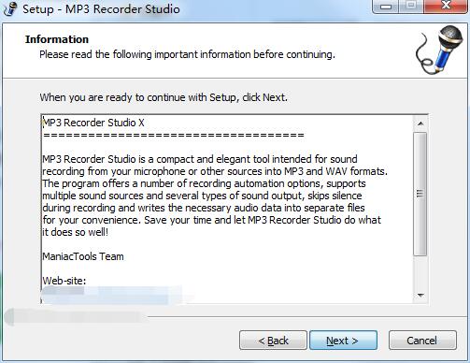
Task: Click the "it does so well!" text line
Action: [75, 232]
